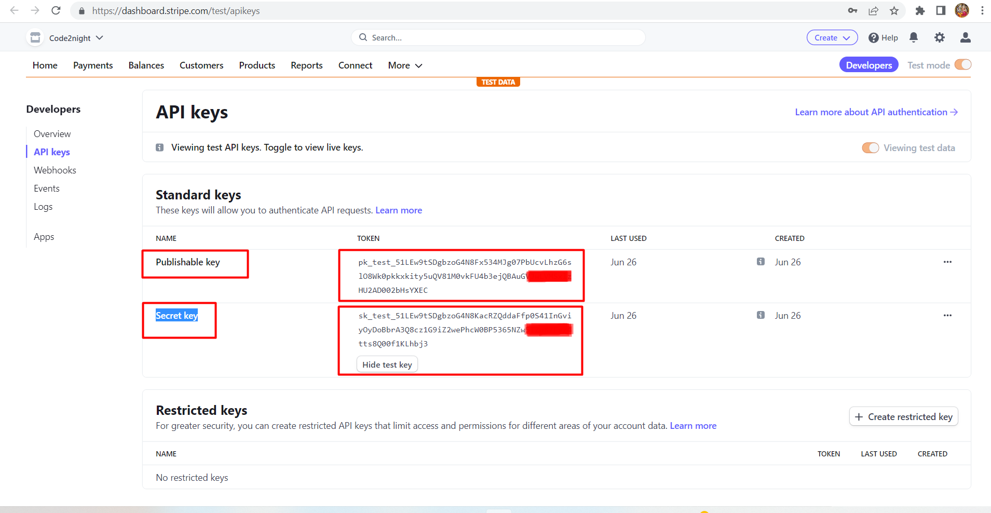
Task: Click info icon beside Viewing test API keys
Action: pyautogui.click(x=160, y=147)
